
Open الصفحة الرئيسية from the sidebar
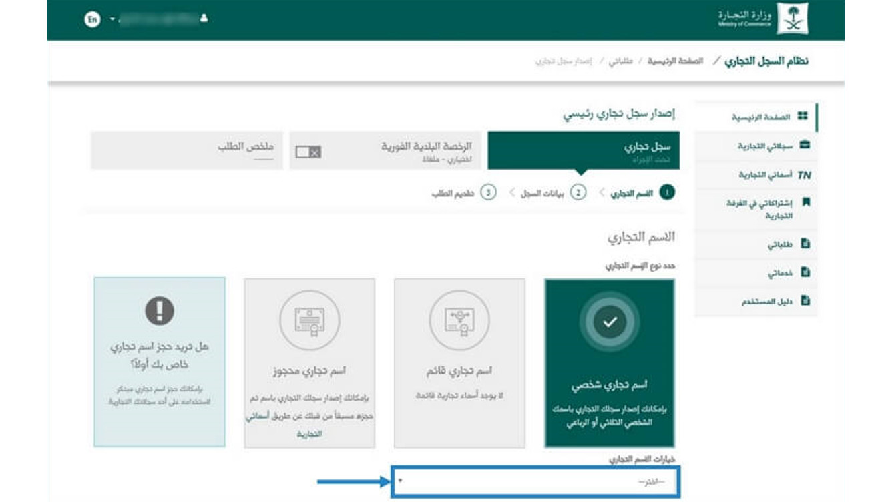[760, 117]
